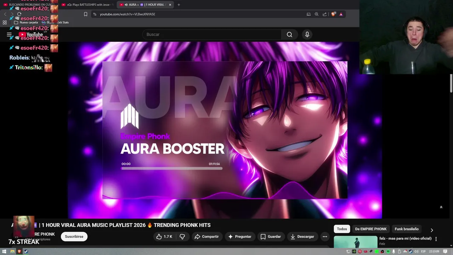Open the Brave Rewards triangle icon
The width and height of the screenshot is (453, 255).
pos(341,14)
